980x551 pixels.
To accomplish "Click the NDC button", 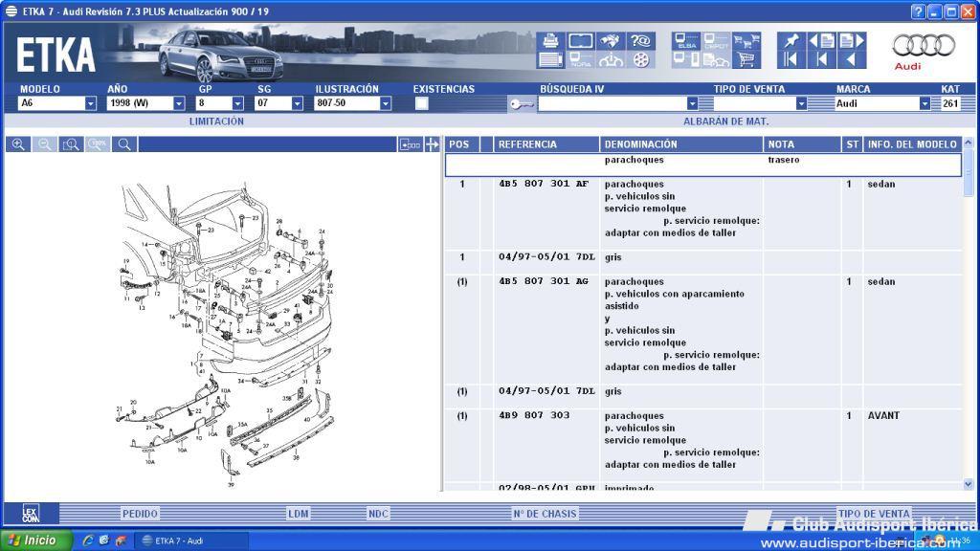I will 378,514.
